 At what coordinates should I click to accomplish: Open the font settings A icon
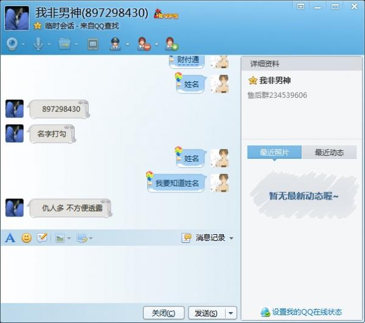pos(10,238)
